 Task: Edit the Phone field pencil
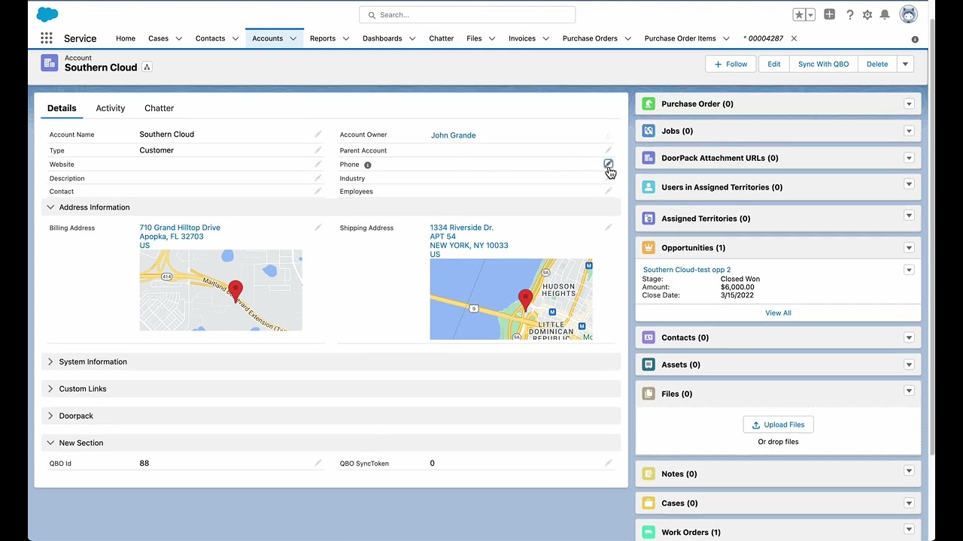(608, 164)
